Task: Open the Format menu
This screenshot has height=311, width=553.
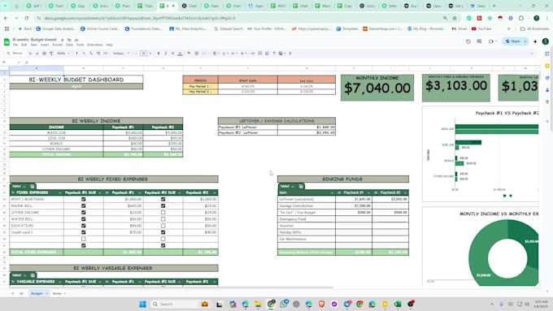Action: point(57,45)
